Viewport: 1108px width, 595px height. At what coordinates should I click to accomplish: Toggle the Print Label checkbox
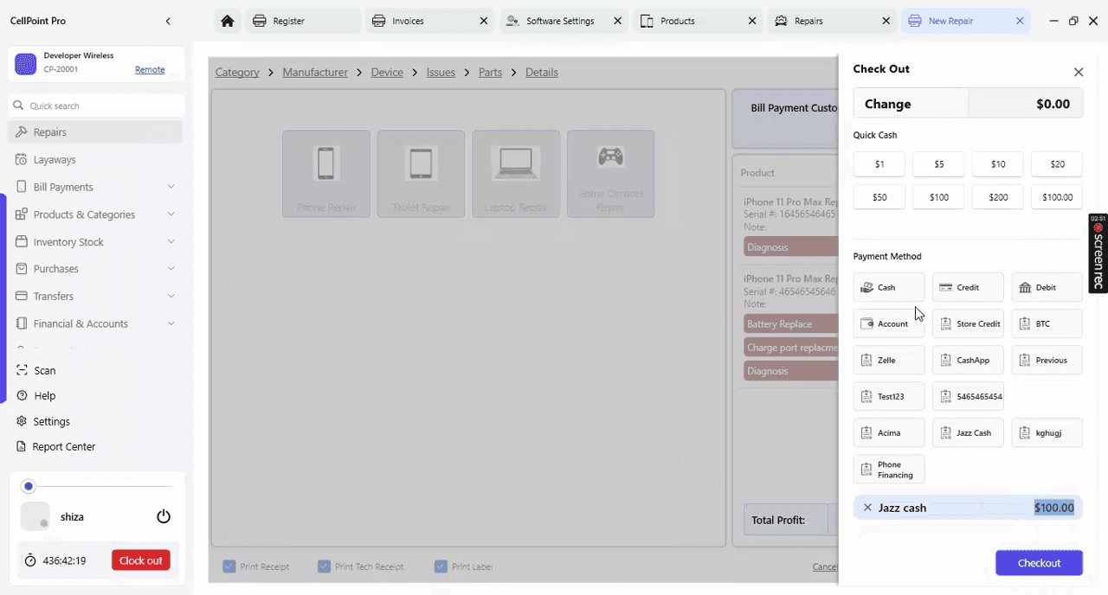(441, 566)
